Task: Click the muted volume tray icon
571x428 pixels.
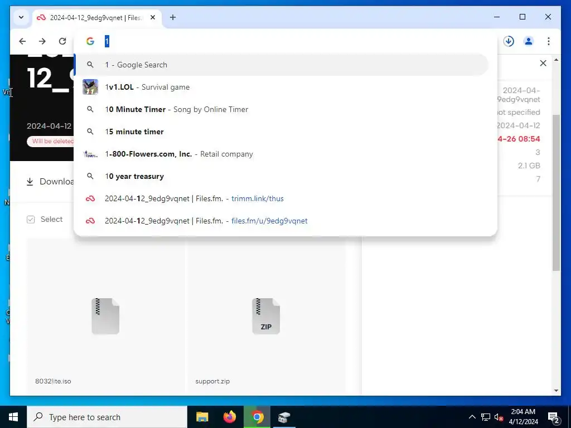Action: click(x=499, y=417)
